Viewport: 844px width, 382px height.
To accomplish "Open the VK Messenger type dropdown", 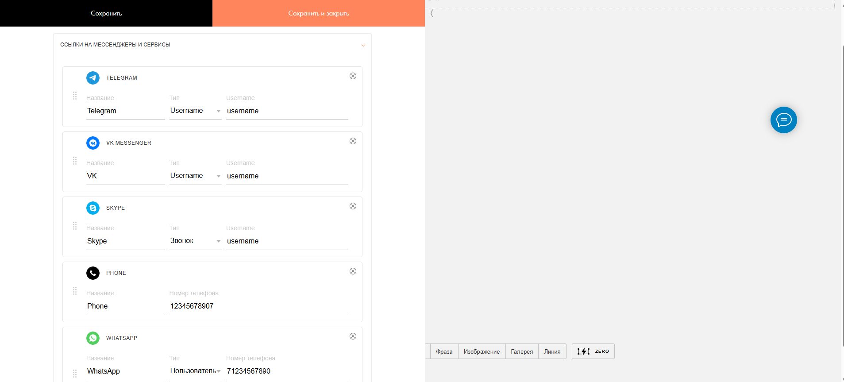I will click(x=196, y=176).
